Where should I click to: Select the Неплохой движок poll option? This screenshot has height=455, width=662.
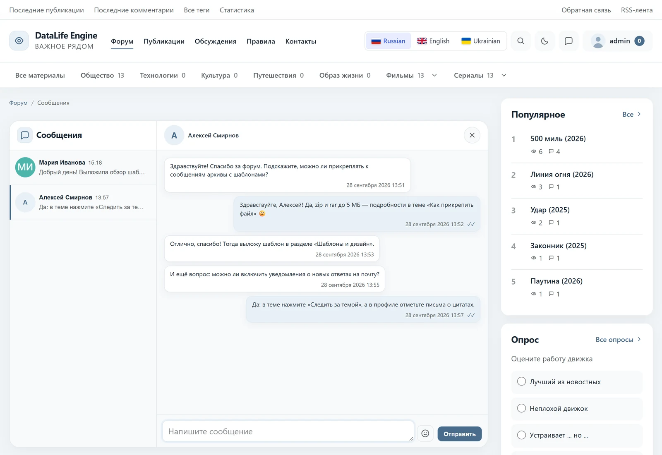(x=577, y=408)
